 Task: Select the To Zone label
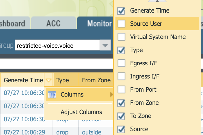click(x=141, y=116)
